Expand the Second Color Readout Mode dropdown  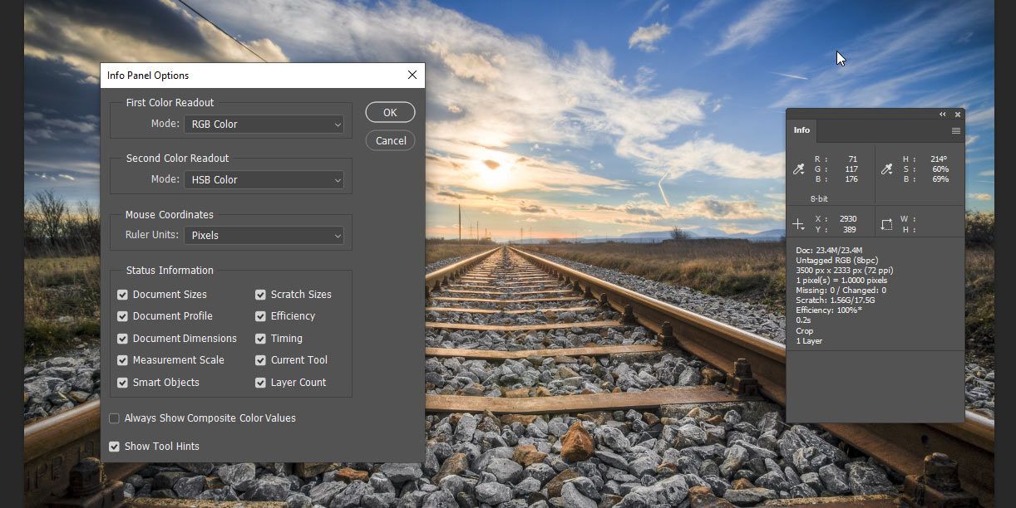[264, 180]
